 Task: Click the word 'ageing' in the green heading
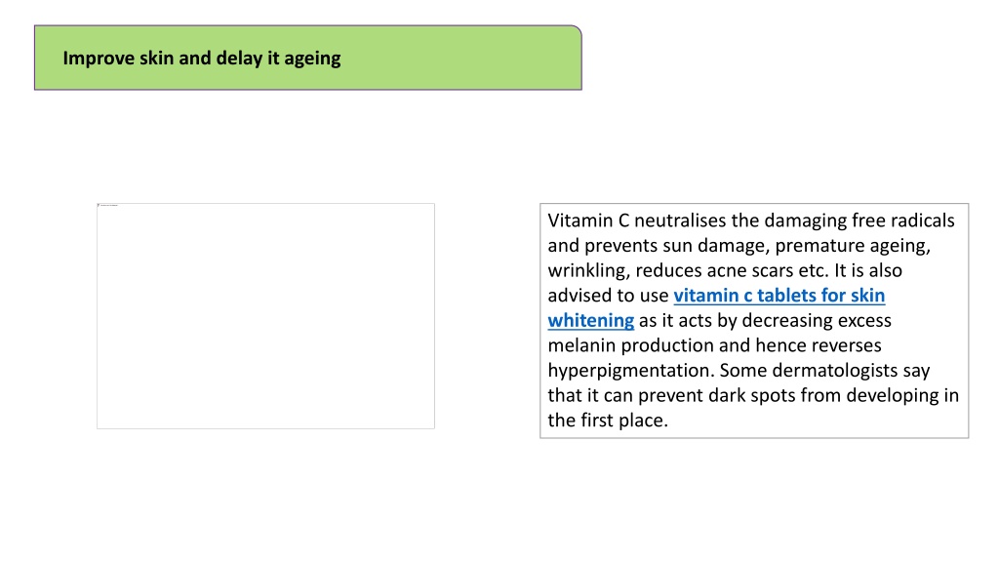point(312,60)
